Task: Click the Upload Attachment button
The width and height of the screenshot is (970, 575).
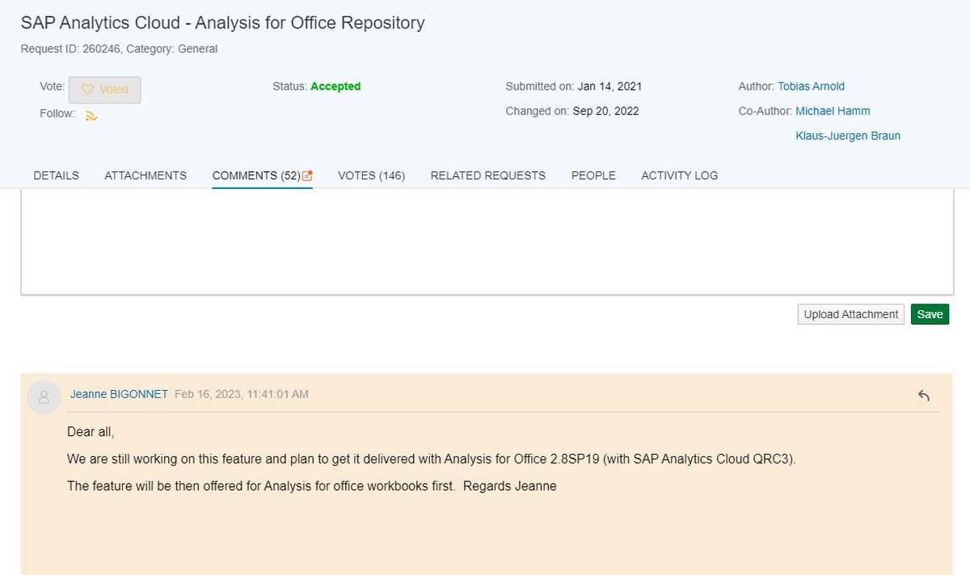Action: coord(851,314)
